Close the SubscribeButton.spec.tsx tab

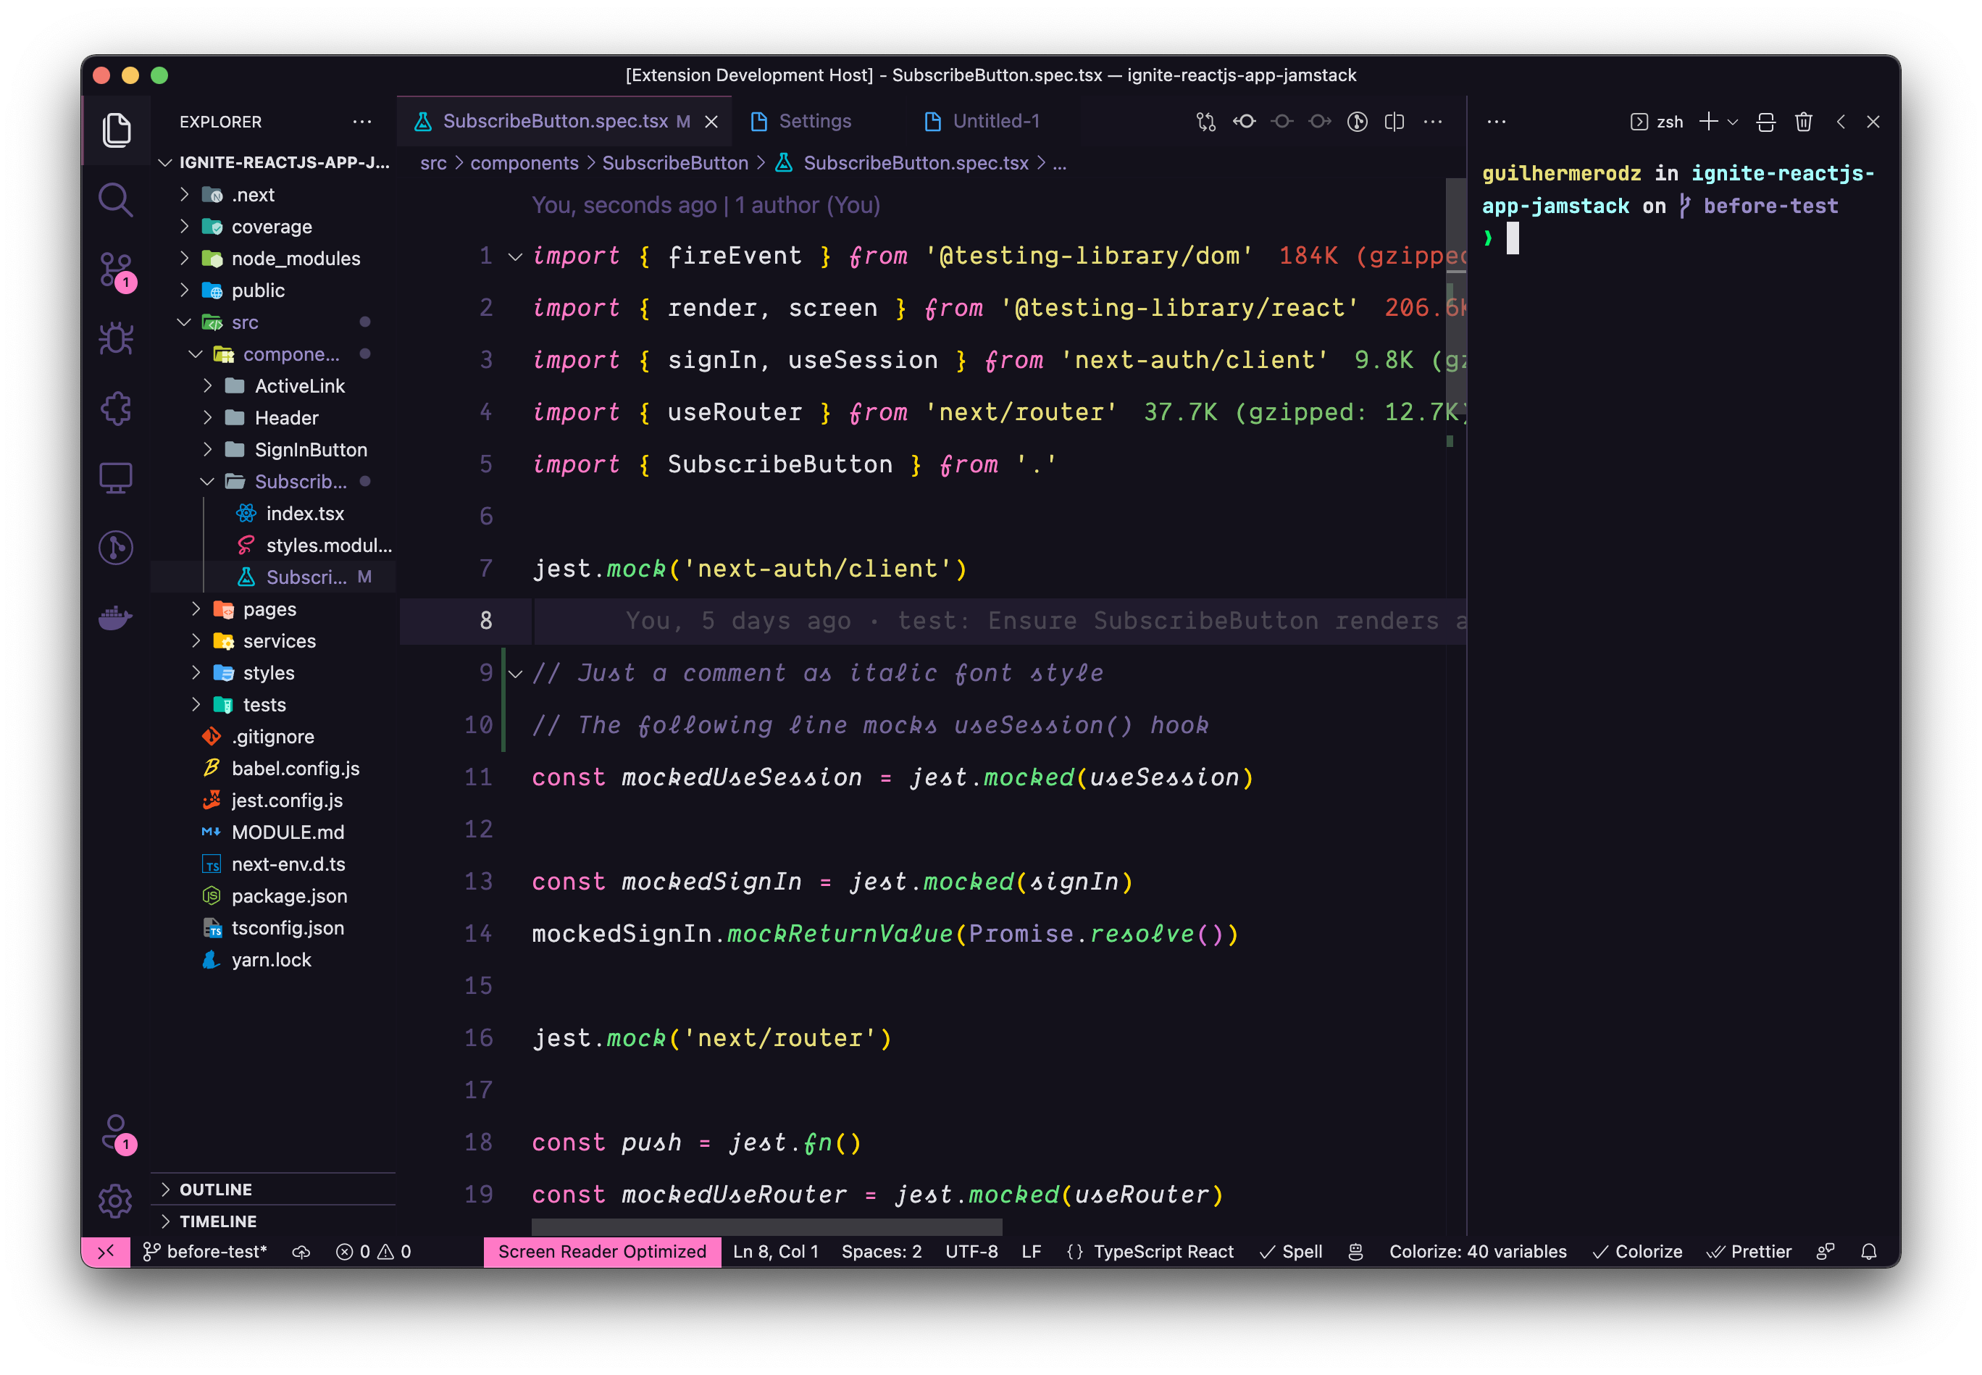point(711,122)
